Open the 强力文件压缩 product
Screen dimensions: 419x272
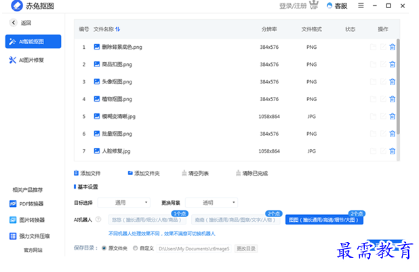(x=29, y=236)
